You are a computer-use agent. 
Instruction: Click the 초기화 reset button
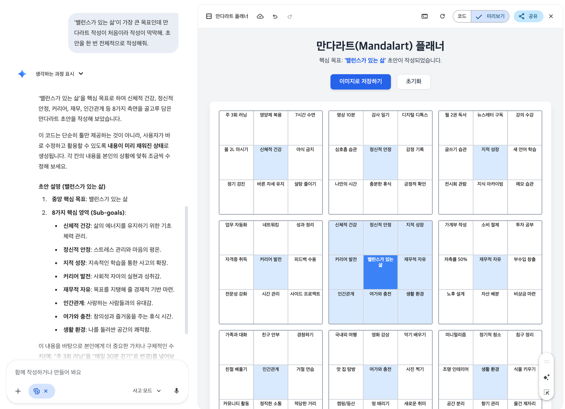(413, 82)
